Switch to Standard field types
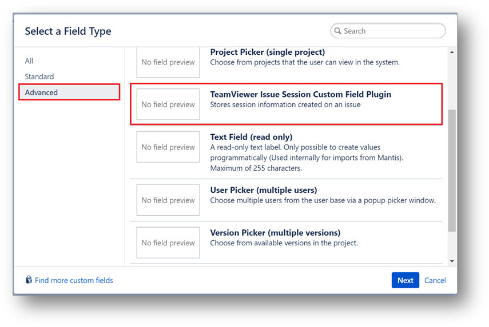Screen dimensions: 489x327 point(39,76)
